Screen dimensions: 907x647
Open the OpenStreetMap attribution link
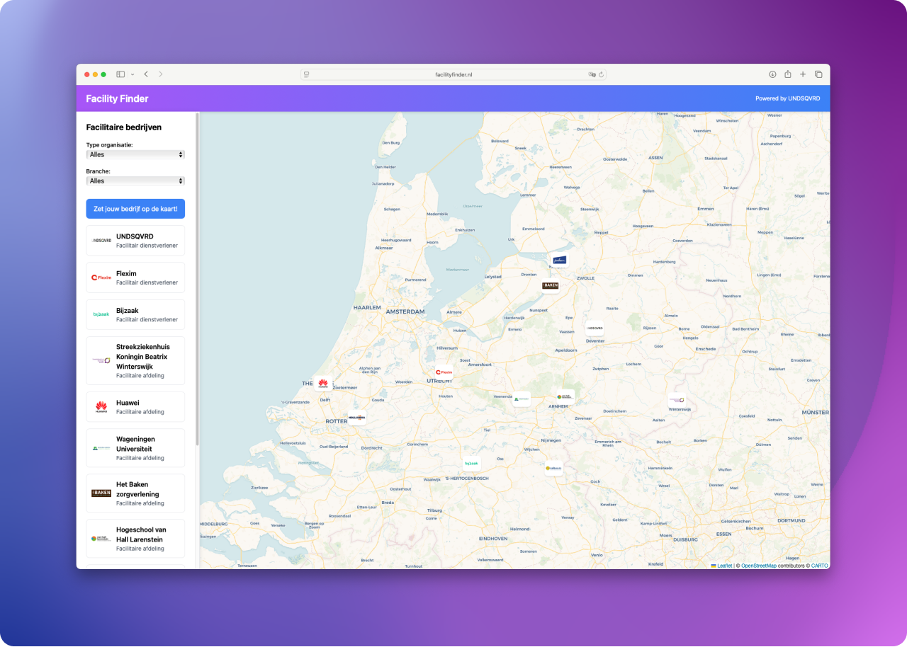(759, 566)
